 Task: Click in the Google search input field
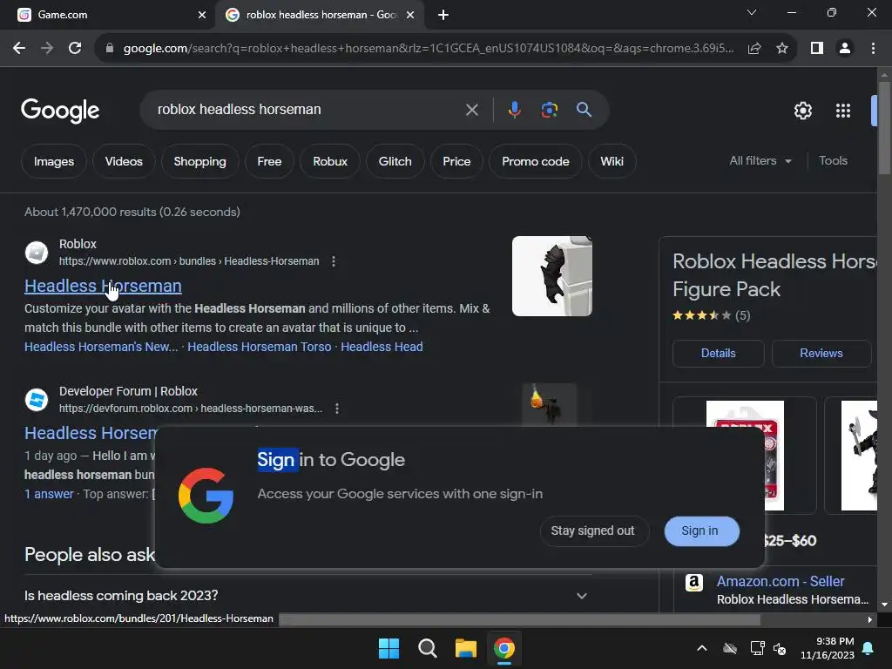(x=307, y=110)
